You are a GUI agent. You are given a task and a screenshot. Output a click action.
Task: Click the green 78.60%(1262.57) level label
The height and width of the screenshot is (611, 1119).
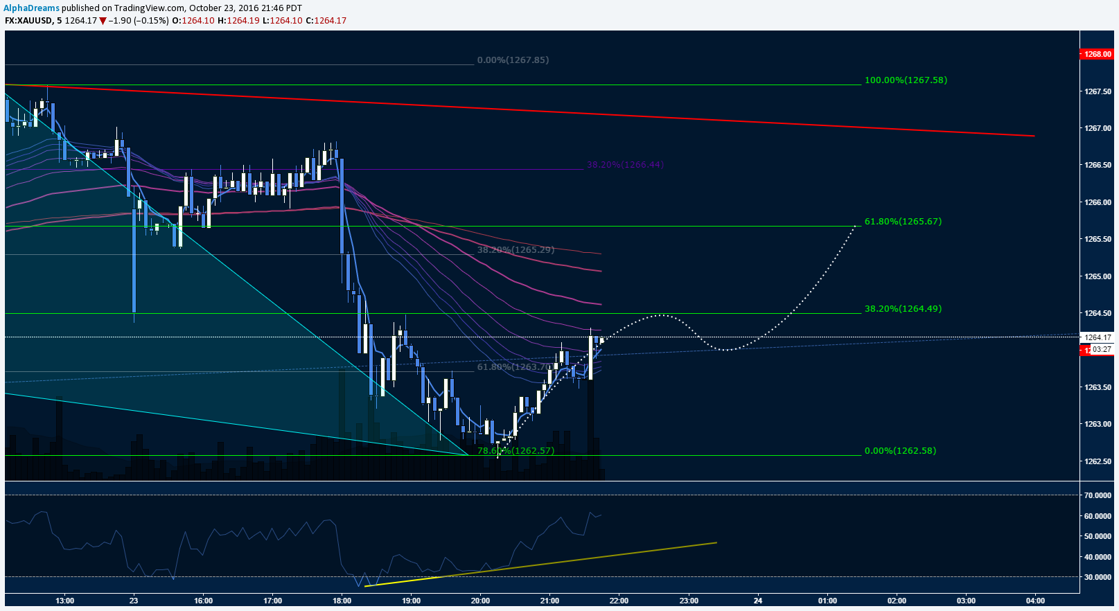(516, 451)
